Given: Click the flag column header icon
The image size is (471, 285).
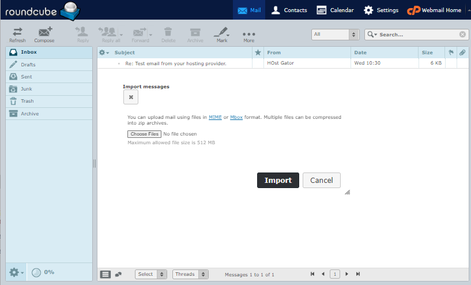Looking at the screenshot, I should [451, 52].
